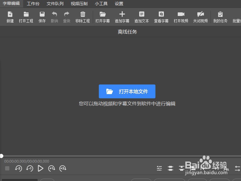Save the project with the 保存 icon
This screenshot has height=181, width=241.
pyautogui.click(x=42, y=17)
